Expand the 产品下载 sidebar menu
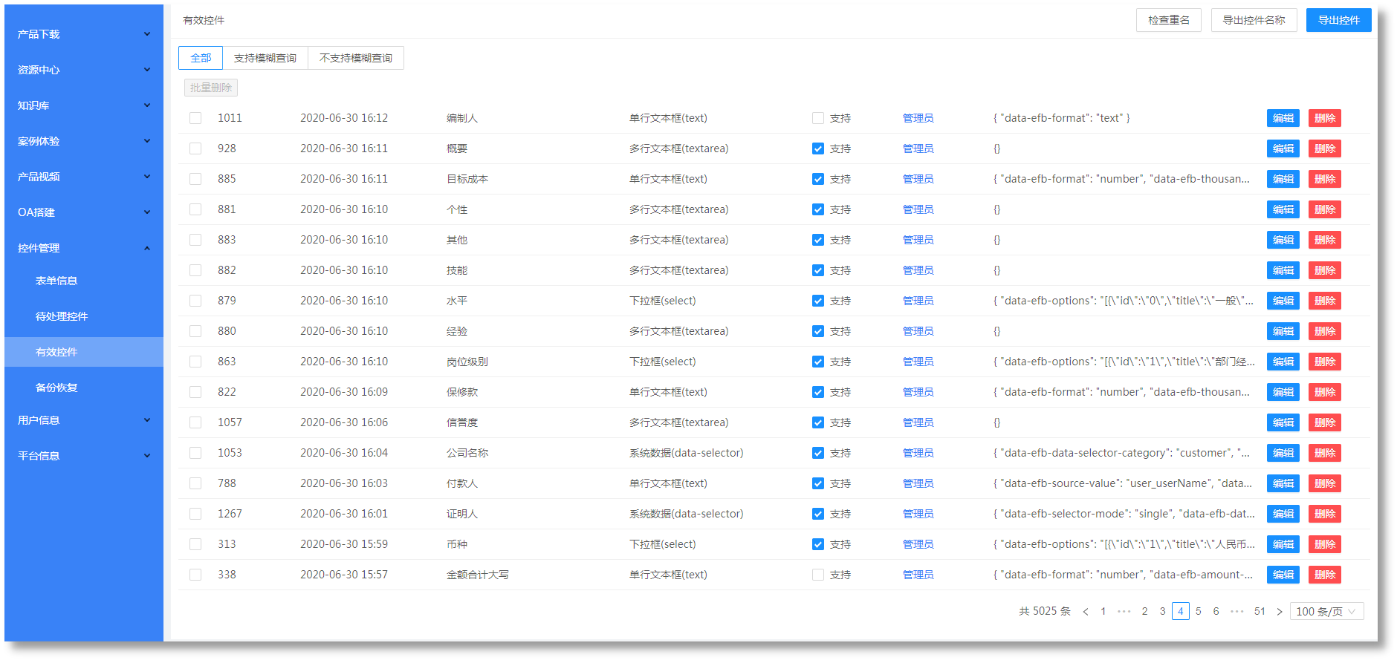The height and width of the screenshot is (663, 1397). point(83,34)
